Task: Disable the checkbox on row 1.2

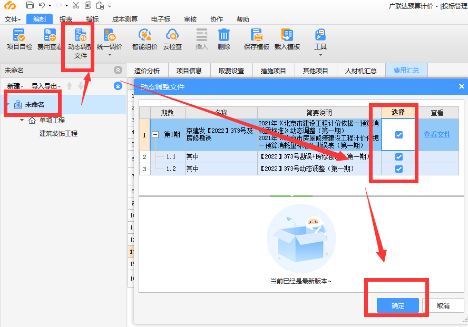Action: [x=398, y=167]
